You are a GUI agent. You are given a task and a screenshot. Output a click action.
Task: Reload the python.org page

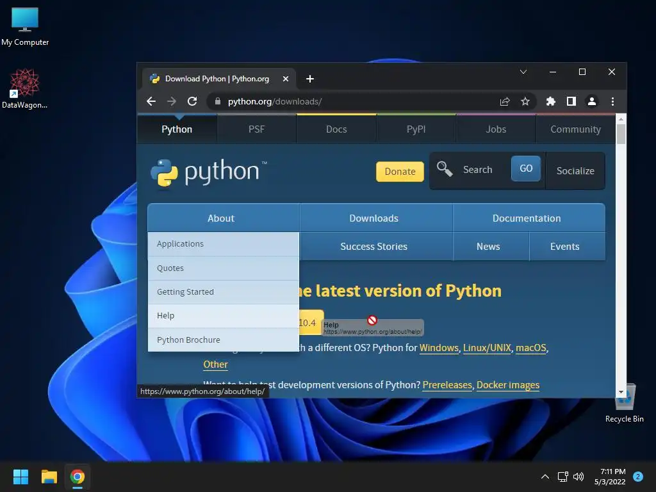click(192, 101)
